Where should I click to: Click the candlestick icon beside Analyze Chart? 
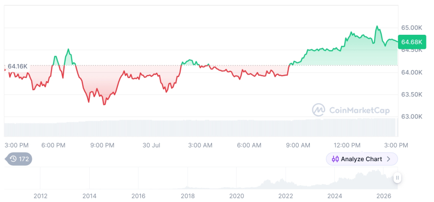click(x=335, y=159)
